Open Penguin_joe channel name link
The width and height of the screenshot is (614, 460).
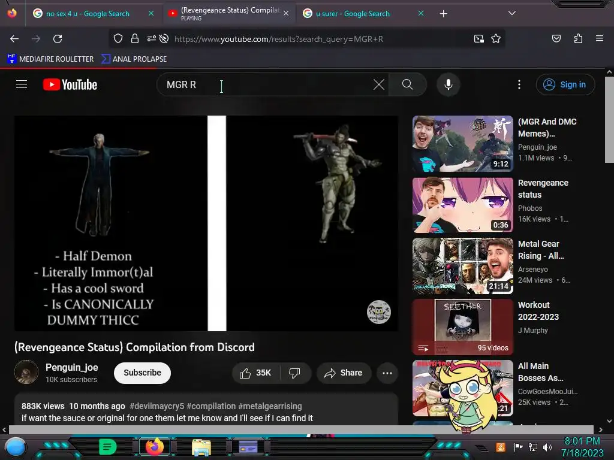coord(72,367)
